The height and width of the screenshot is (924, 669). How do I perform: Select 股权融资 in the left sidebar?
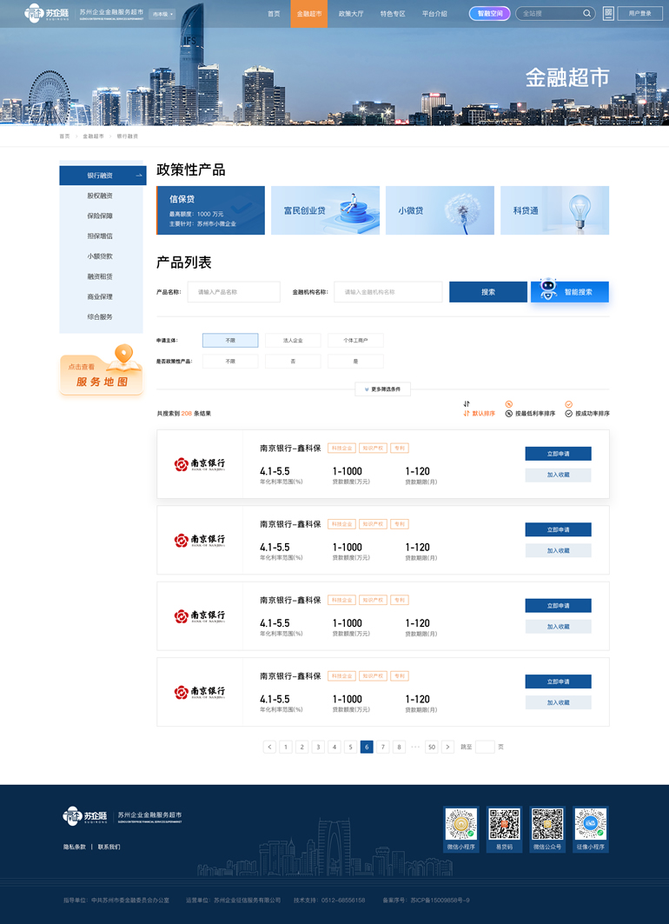[100, 196]
